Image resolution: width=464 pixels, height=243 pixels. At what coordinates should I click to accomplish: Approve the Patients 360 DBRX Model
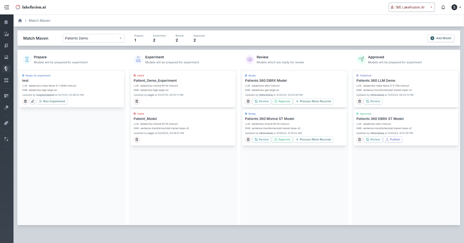[282, 101]
